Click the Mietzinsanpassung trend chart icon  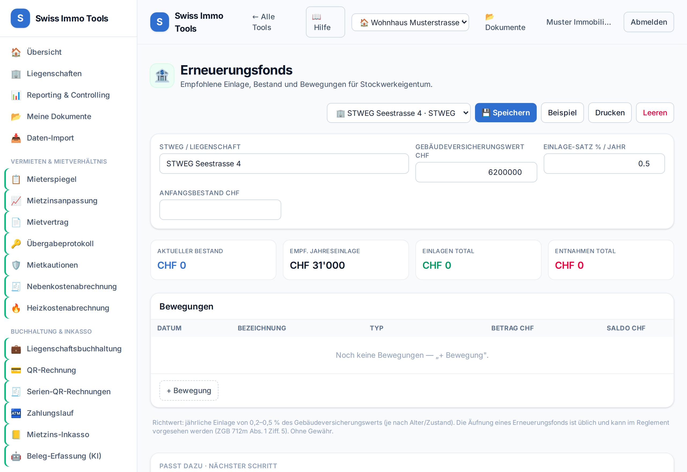[16, 201]
